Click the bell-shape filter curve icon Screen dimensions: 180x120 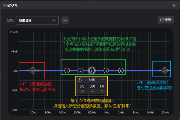click(x=80, y=80)
